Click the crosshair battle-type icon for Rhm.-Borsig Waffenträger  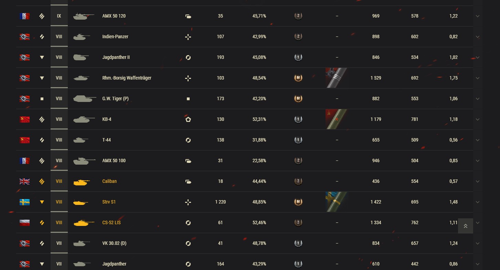pos(188,78)
